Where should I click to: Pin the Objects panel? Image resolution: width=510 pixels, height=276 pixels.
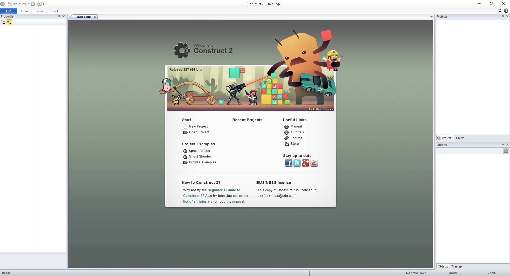pos(503,145)
